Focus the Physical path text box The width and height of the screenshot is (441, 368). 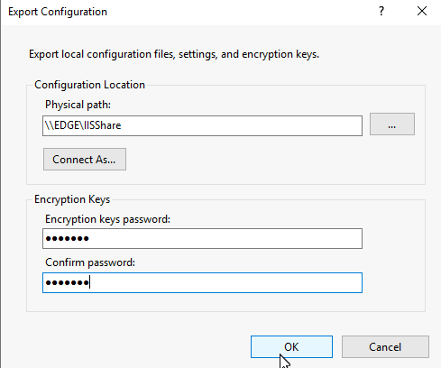202,125
